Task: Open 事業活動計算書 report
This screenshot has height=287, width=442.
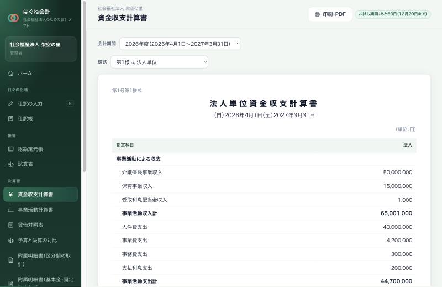Action: (40, 210)
